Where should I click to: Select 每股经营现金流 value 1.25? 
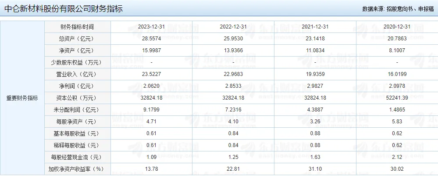(233, 157)
